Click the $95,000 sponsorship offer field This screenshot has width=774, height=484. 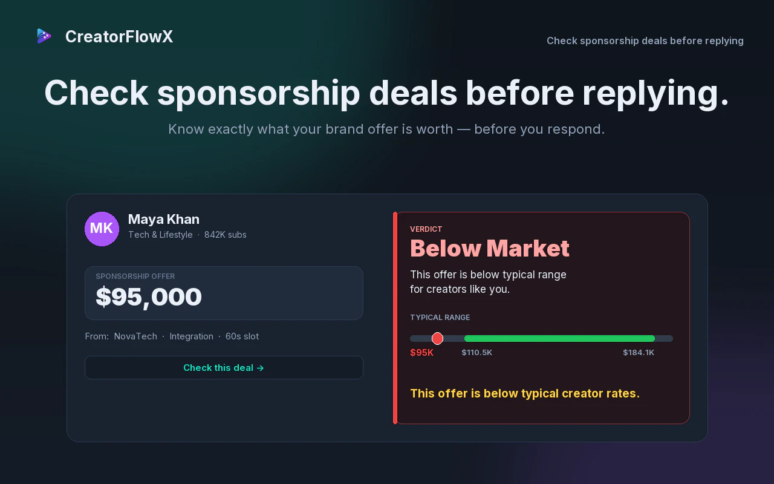224,293
